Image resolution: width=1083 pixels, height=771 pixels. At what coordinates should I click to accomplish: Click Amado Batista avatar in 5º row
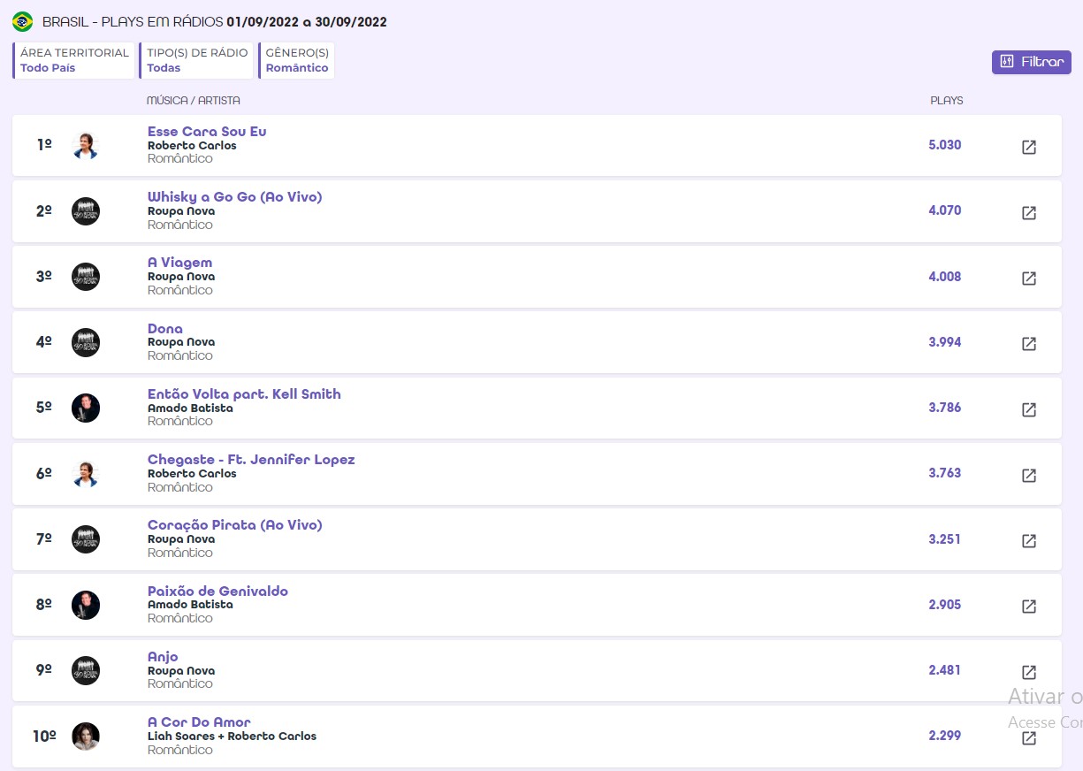tap(86, 408)
